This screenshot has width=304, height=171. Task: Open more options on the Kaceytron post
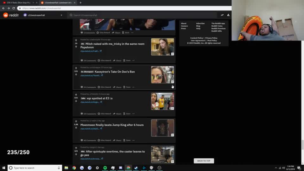(133, 87)
